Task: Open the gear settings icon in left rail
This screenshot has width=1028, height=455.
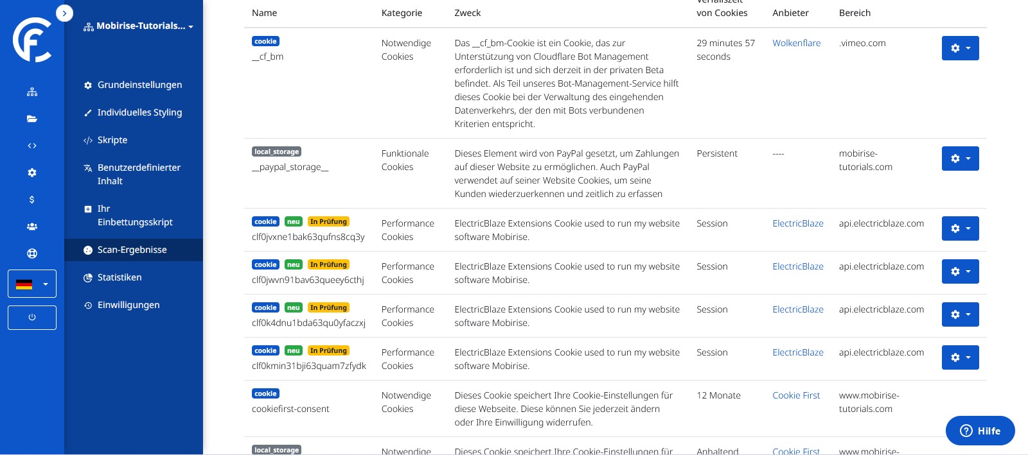Action: point(32,173)
